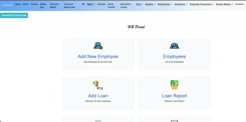Open the Add Loan link
246x122 pixels.
coord(98,96)
